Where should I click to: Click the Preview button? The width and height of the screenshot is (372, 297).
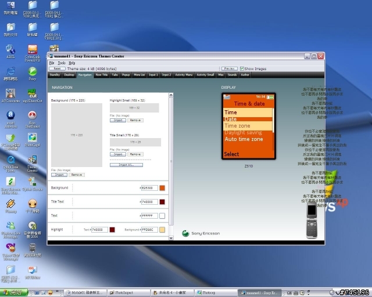pyautogui.click(x=230, y=68)
